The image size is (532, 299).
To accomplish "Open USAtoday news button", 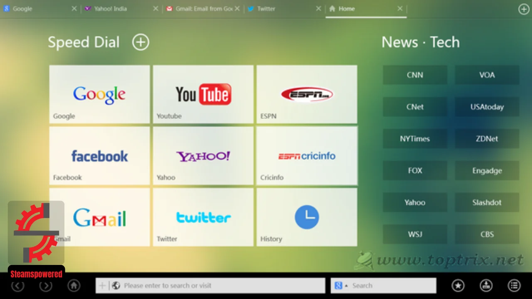I will [x=487, y=107].
